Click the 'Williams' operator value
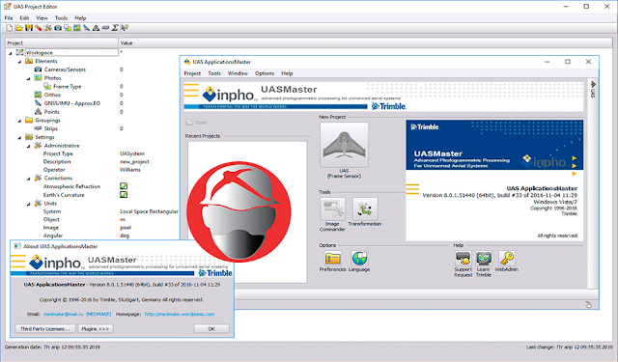Image resolution: width=618 pixels, height=362 pixels. click(x=130, y=170)
